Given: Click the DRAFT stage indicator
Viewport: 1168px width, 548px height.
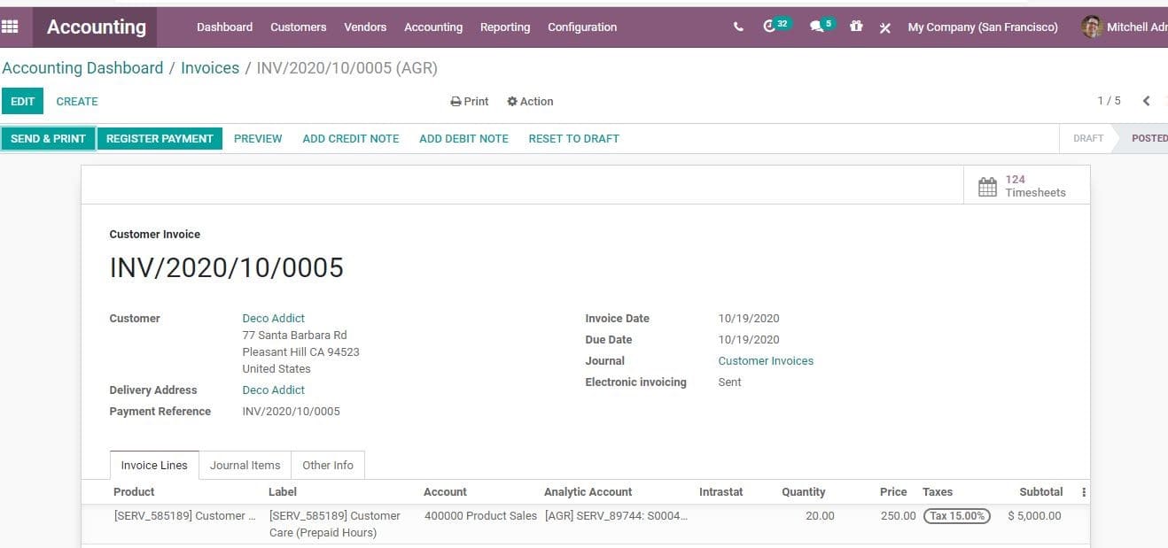Looking at the screenshot, I should (x=1087, y=138).
